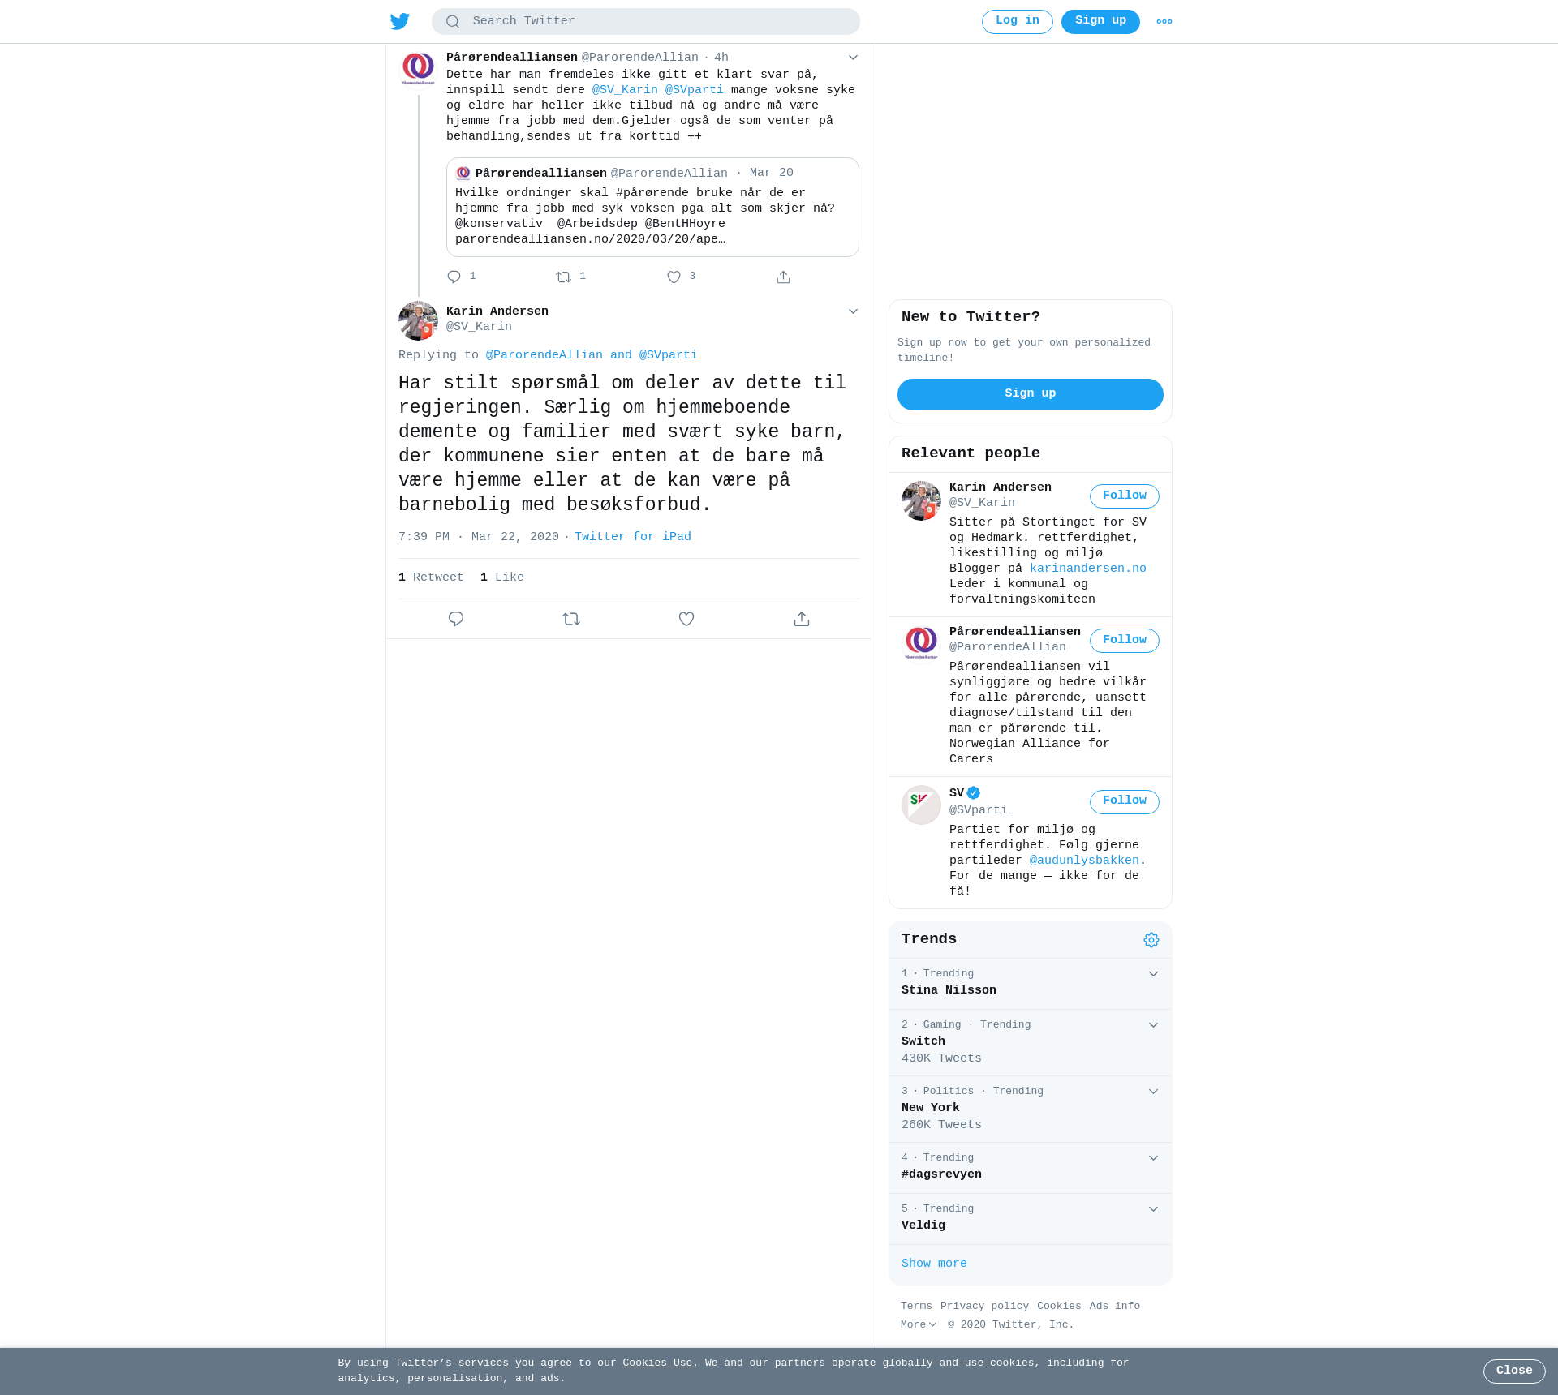Like Karin Andersen's main tweet

tap(686, 619)
